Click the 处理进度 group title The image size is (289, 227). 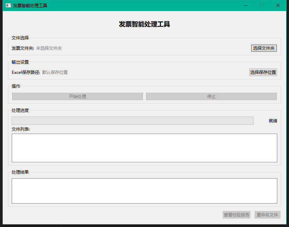click(x=20, y=110)
